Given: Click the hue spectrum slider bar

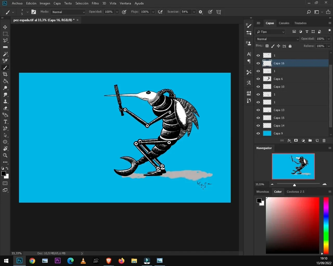Looking at the screenshot, I should pyautogui.click(x=326, y=225).
